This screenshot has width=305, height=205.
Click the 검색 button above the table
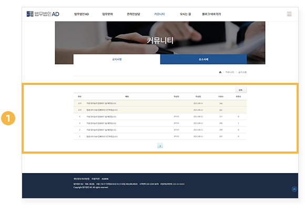tap(241, 90)
